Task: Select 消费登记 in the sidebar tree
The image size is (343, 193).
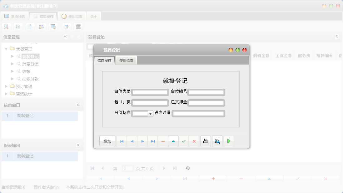Action: (x=30, y=64)
